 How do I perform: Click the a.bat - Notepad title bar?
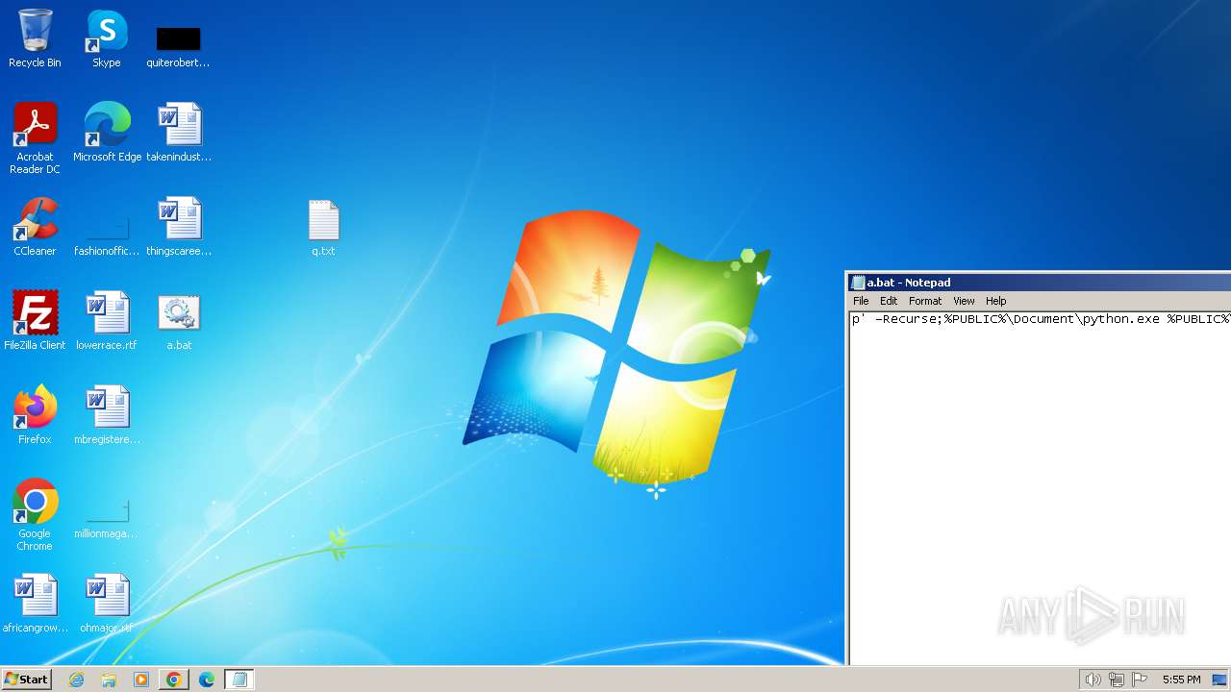pyautogui.click(x=1040, y=283)
